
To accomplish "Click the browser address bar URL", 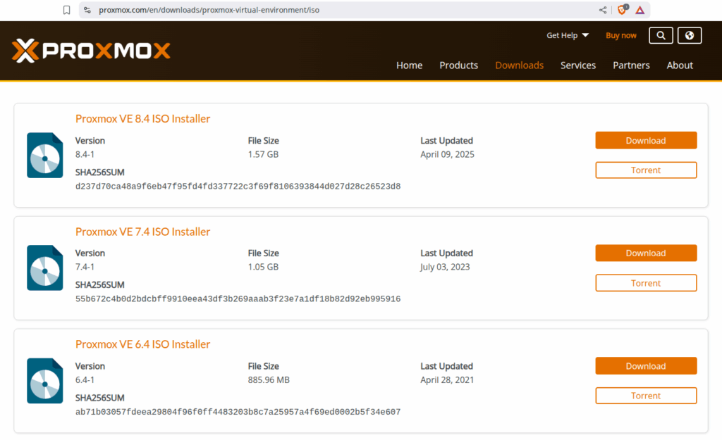I will point(209,10).
